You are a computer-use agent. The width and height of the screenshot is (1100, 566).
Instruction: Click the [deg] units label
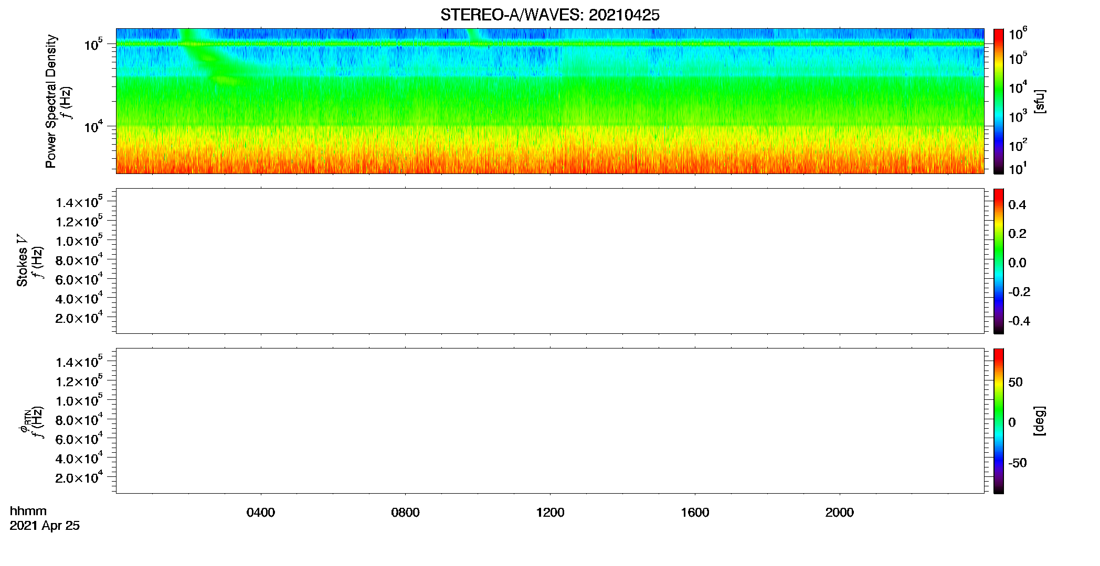click(x=1040, y=421)
